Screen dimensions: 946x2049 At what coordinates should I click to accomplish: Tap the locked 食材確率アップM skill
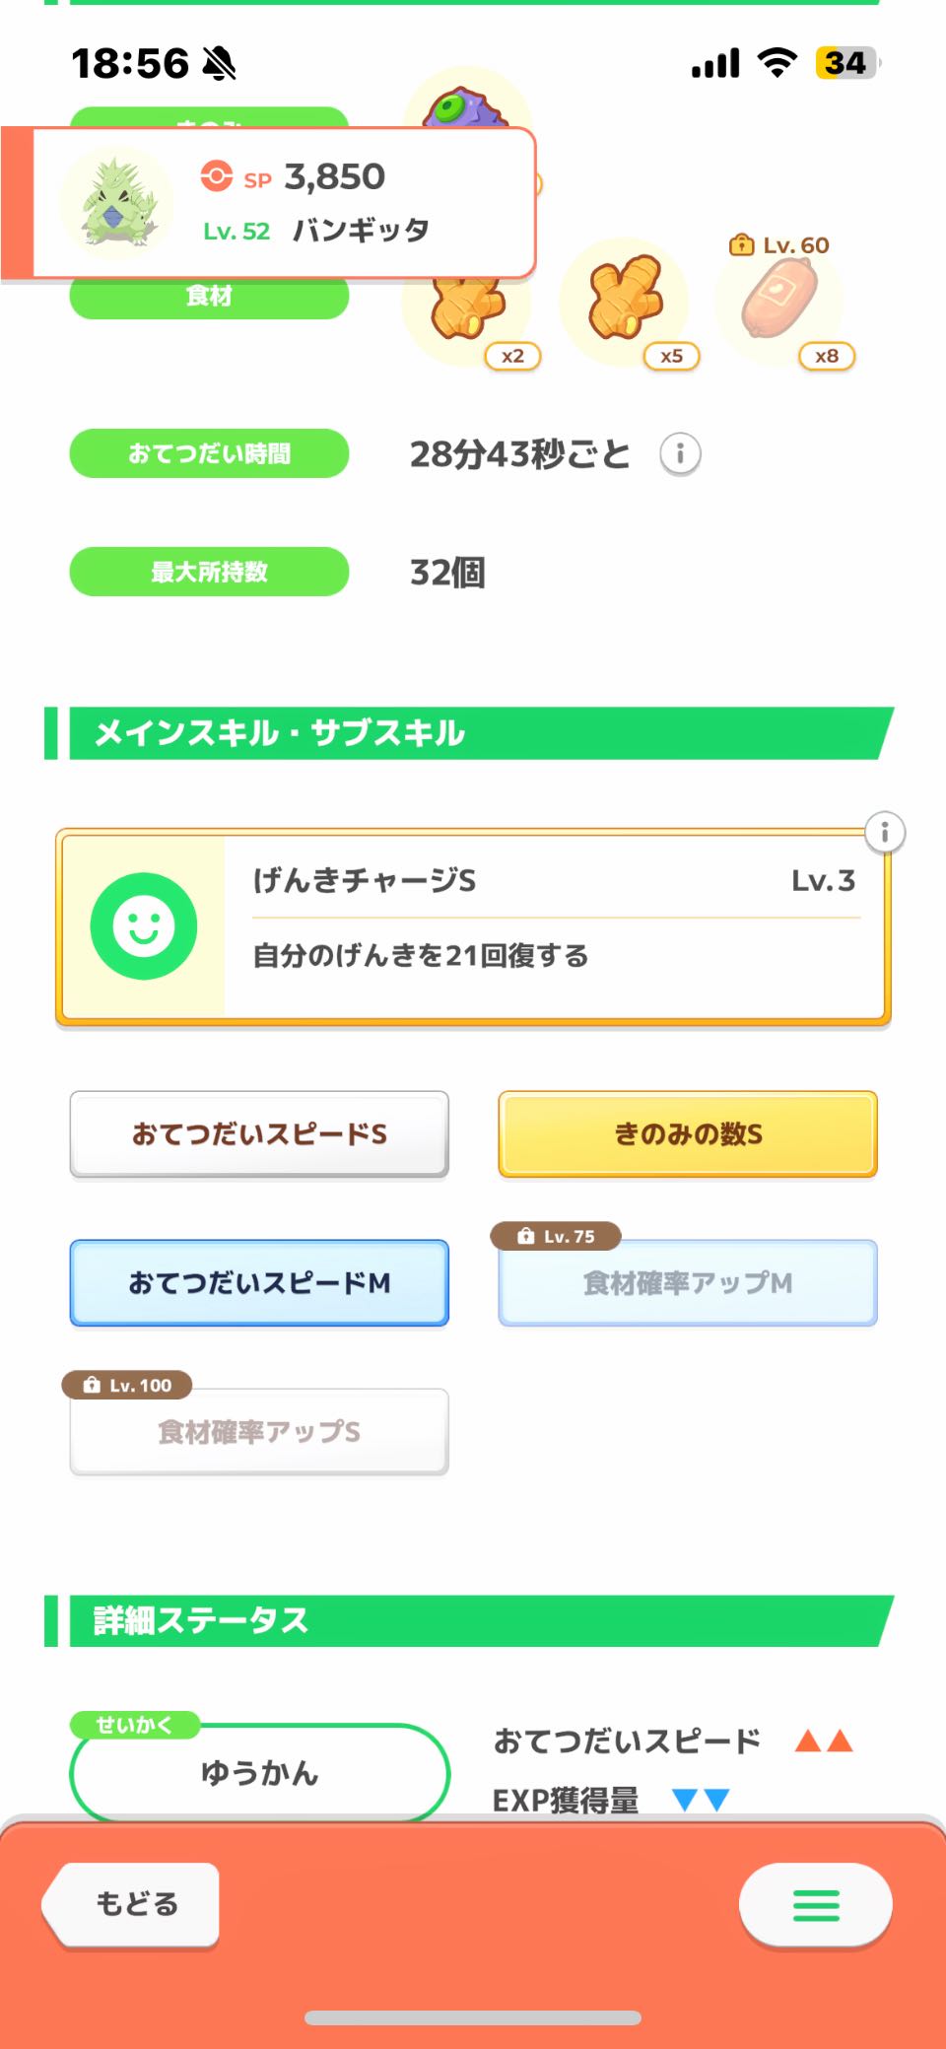click(688, 1283)
